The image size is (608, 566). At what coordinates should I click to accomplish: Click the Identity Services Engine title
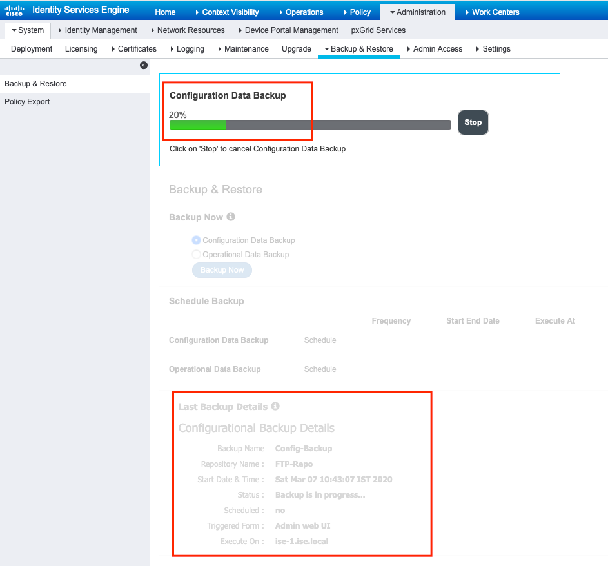tap(81, 10)
